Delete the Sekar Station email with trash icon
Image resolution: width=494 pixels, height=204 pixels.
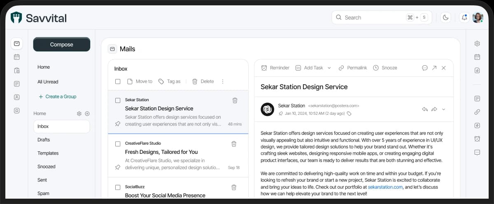235,100
